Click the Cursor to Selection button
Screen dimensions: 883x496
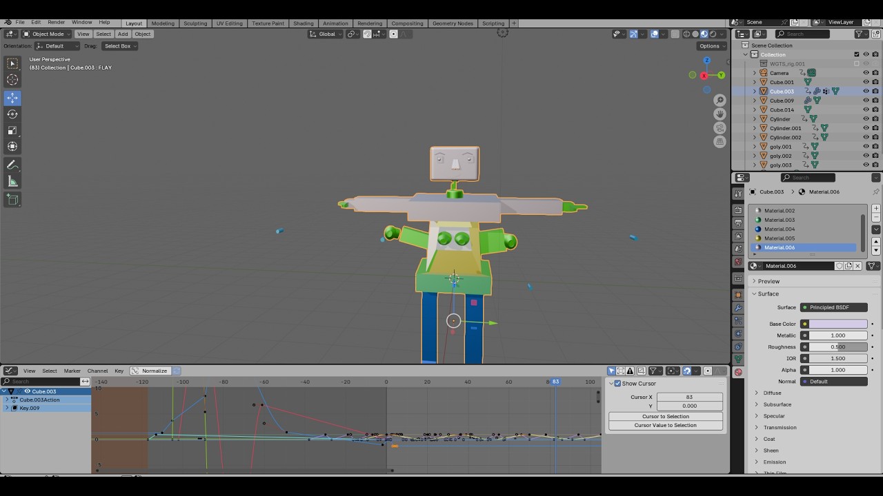[x=666, y=416]
